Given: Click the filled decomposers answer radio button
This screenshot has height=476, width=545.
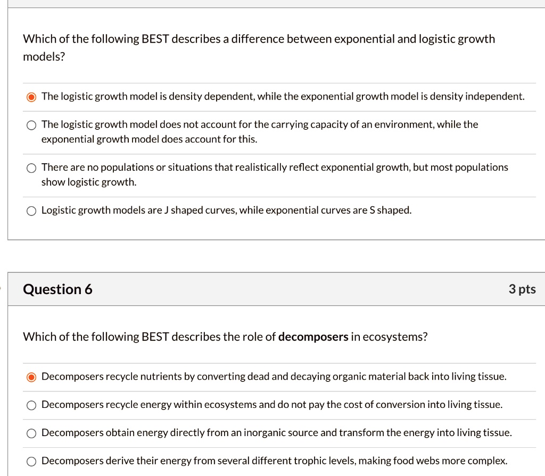Looking at the screenshot, I should (x=31, y=376).
